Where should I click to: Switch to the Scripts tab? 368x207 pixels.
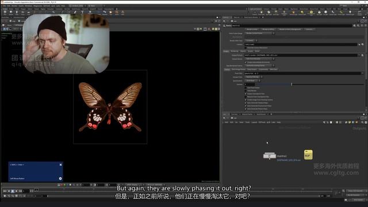pyautogui.click(x=251, y=51)
